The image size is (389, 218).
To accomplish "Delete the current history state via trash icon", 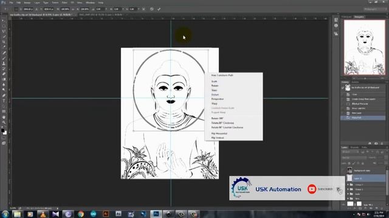I will tap(382, 144).
